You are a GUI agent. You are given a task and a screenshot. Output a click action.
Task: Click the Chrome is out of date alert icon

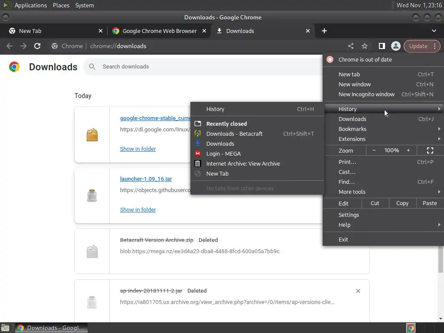coord(330,59)
